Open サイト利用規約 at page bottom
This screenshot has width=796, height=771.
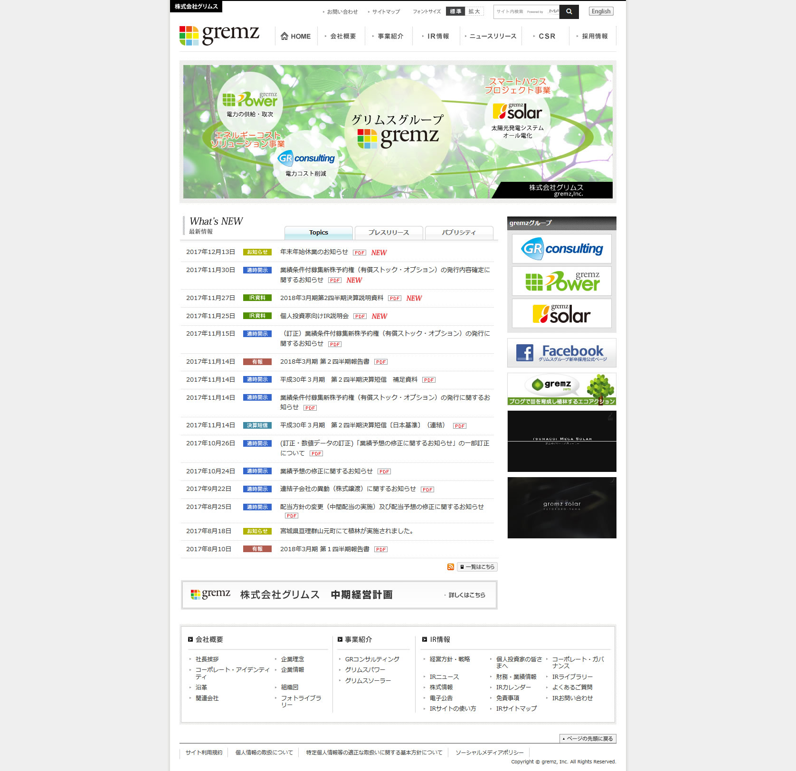click(204, 752)
